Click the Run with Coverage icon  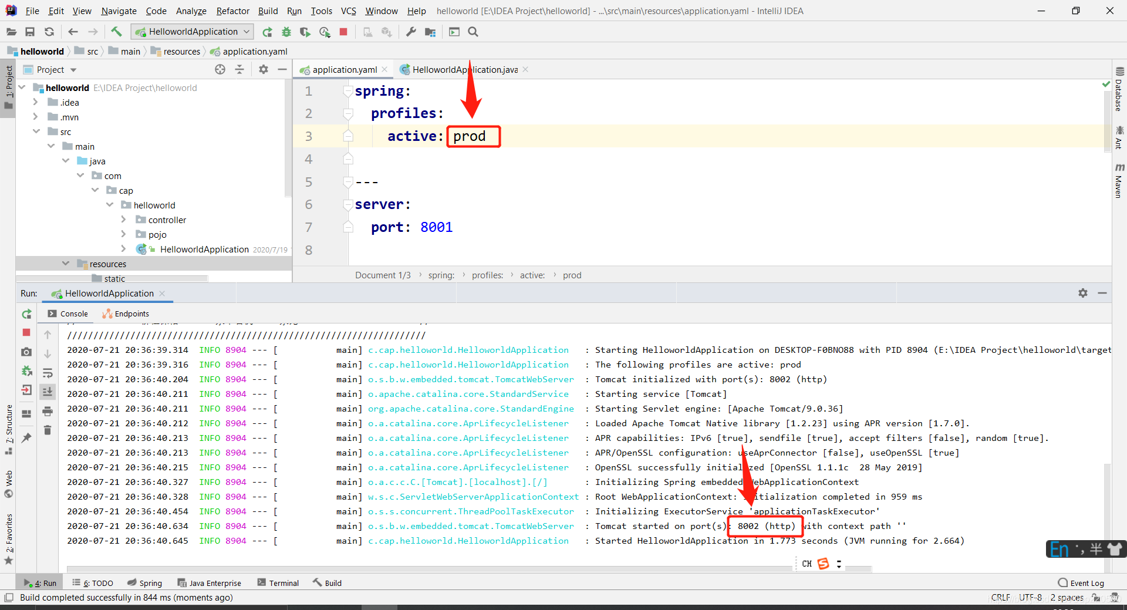pyautogui.click(x=305, y=32)
